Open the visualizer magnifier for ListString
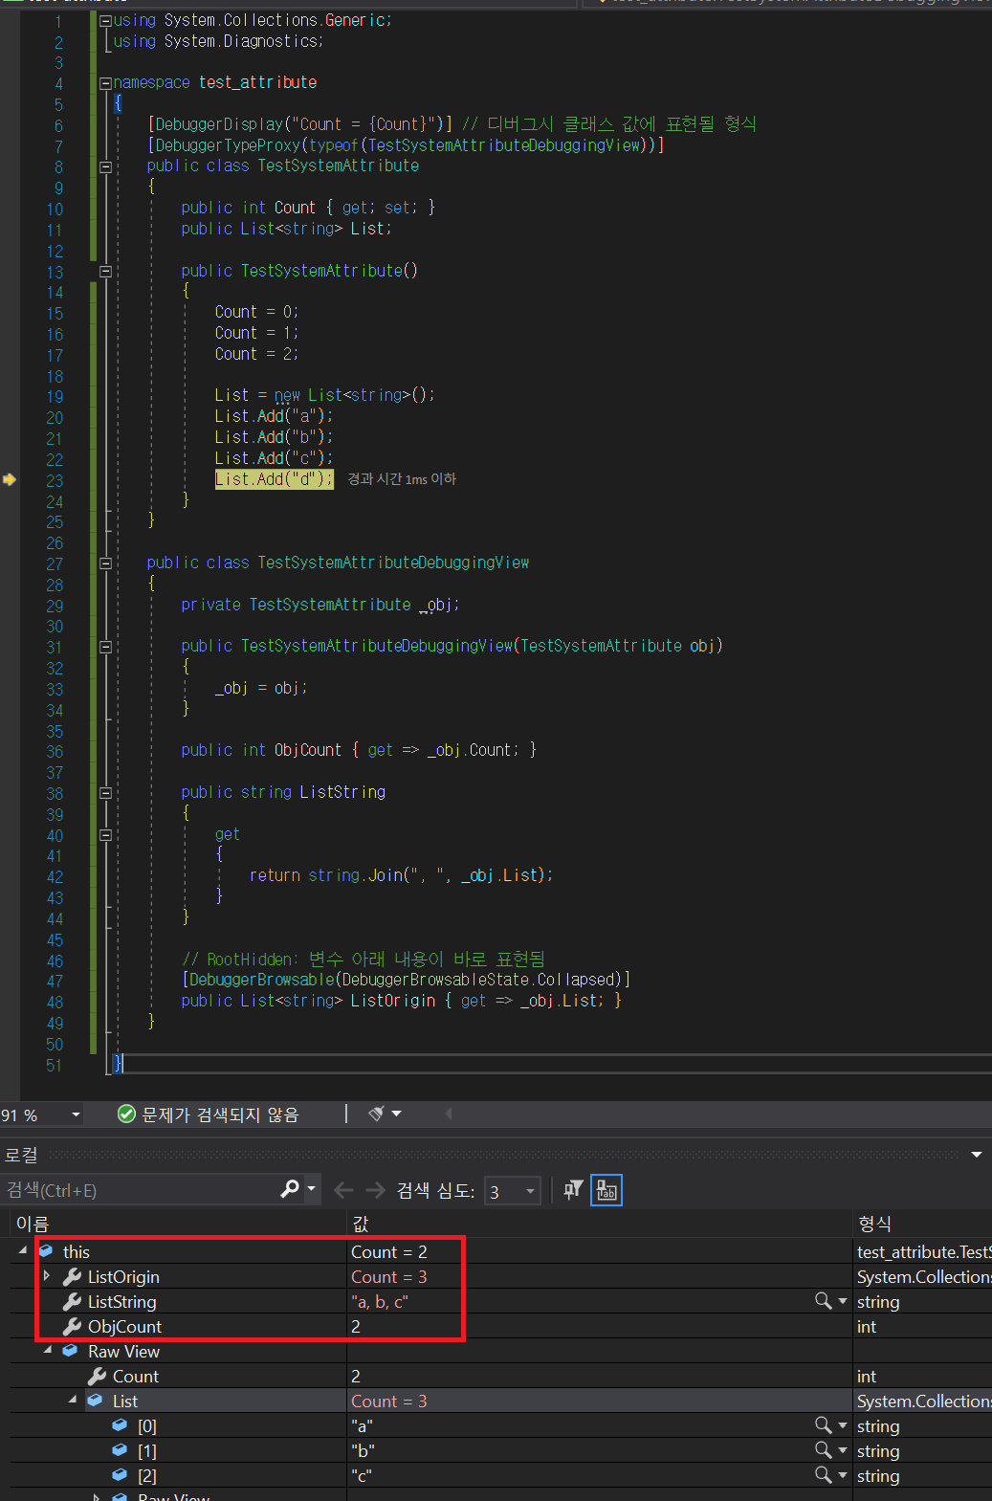This screenshot has height=1501, width=992. [x=823, y=1300]
